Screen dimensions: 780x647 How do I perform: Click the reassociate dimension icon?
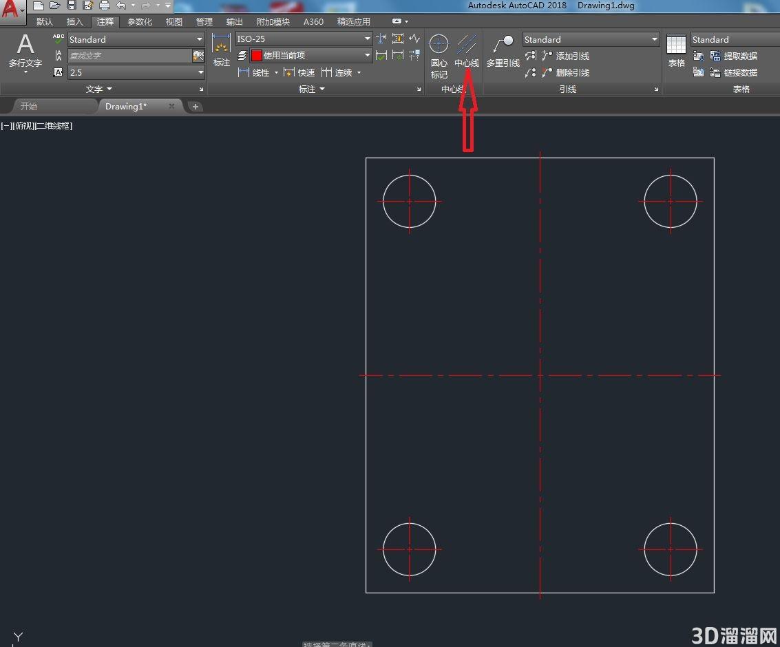[x=414, y=55]
